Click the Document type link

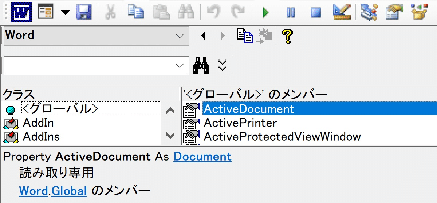(x=202, y=157)
